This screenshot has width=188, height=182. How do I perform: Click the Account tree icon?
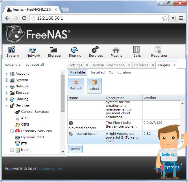12,74
